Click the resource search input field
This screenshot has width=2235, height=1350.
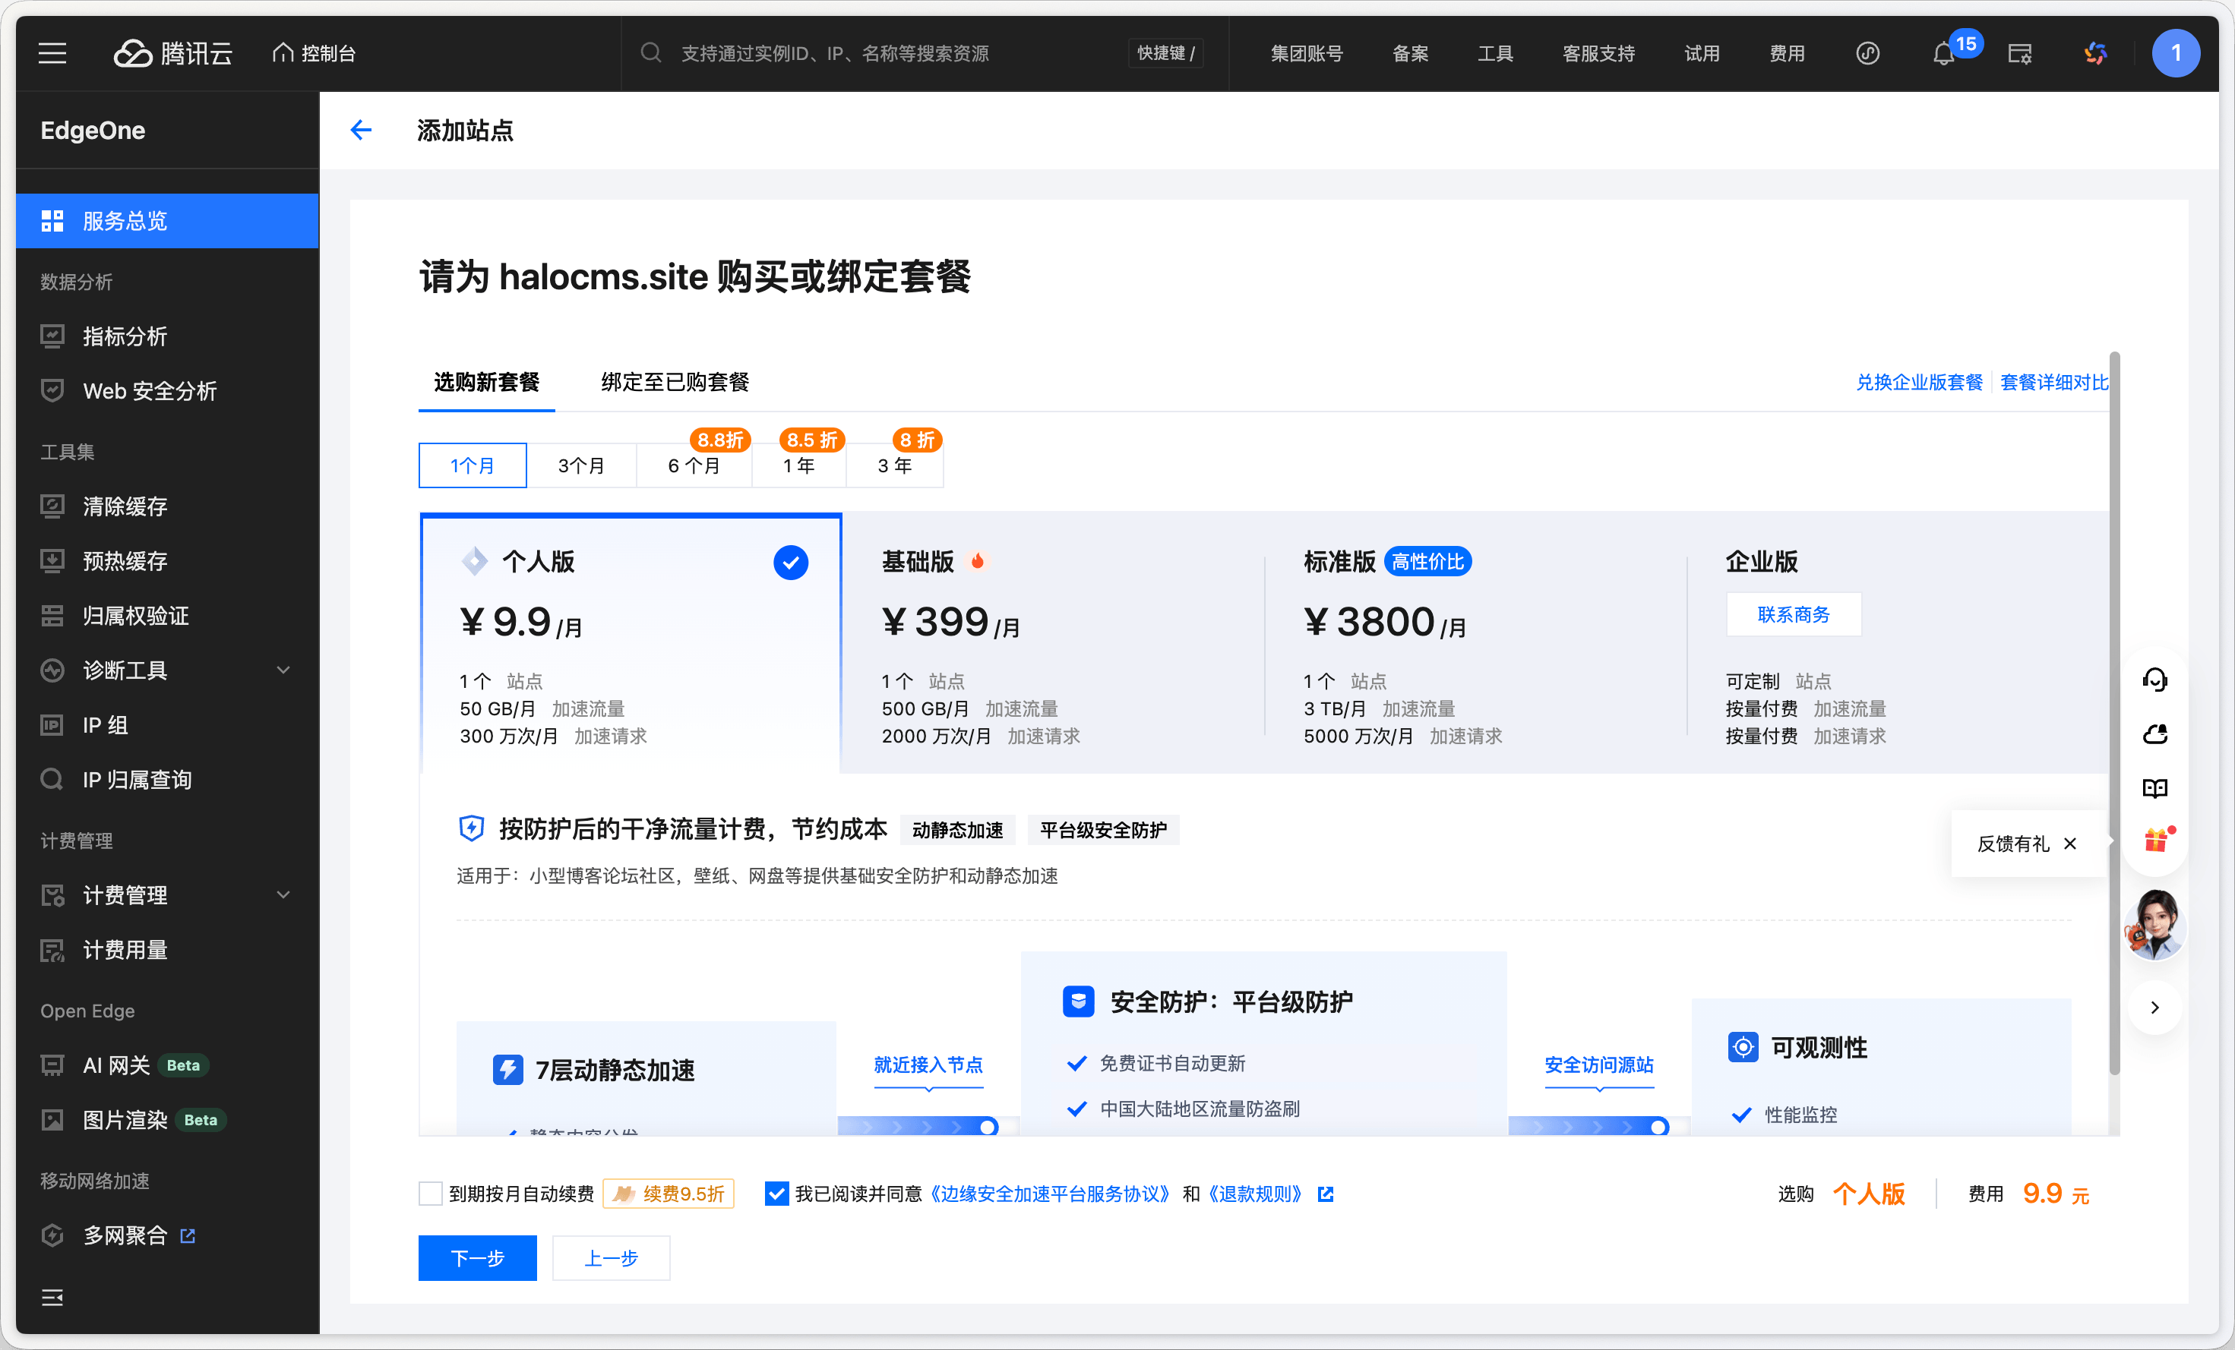pyautogui.click(x=834, y=53)
